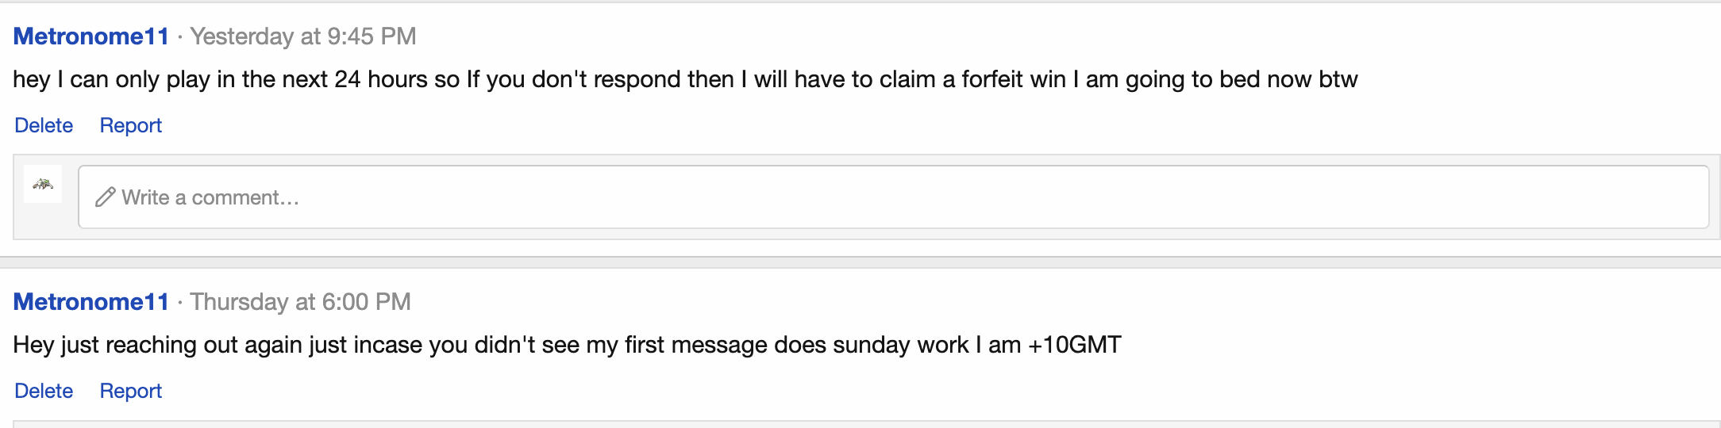
Task: Open the small avatar beside comment box
Action: click(43, 184)
